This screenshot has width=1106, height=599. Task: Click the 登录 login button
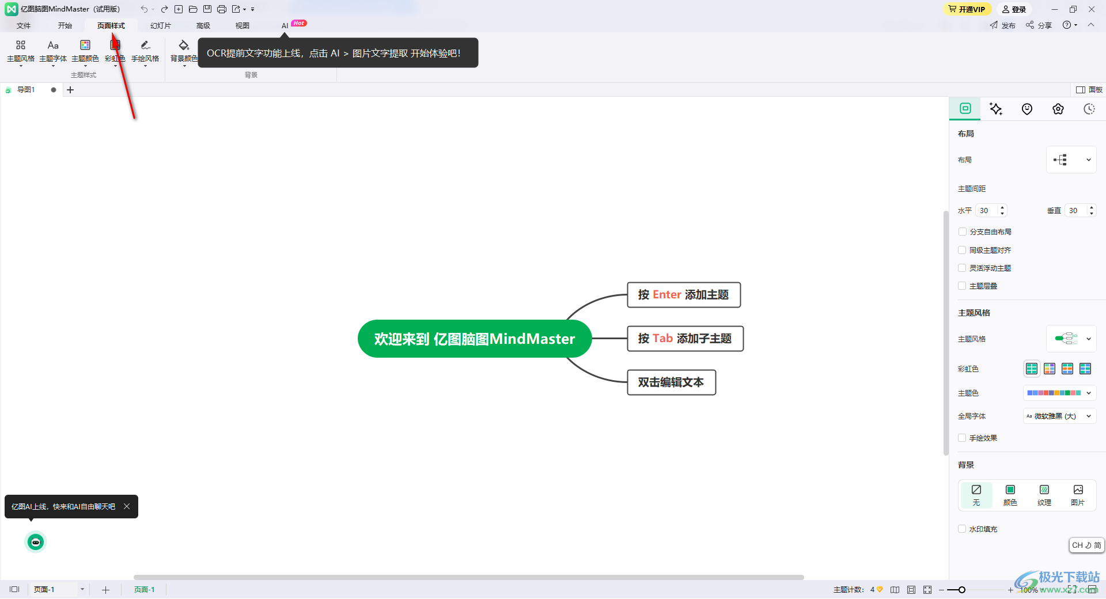1014,9
